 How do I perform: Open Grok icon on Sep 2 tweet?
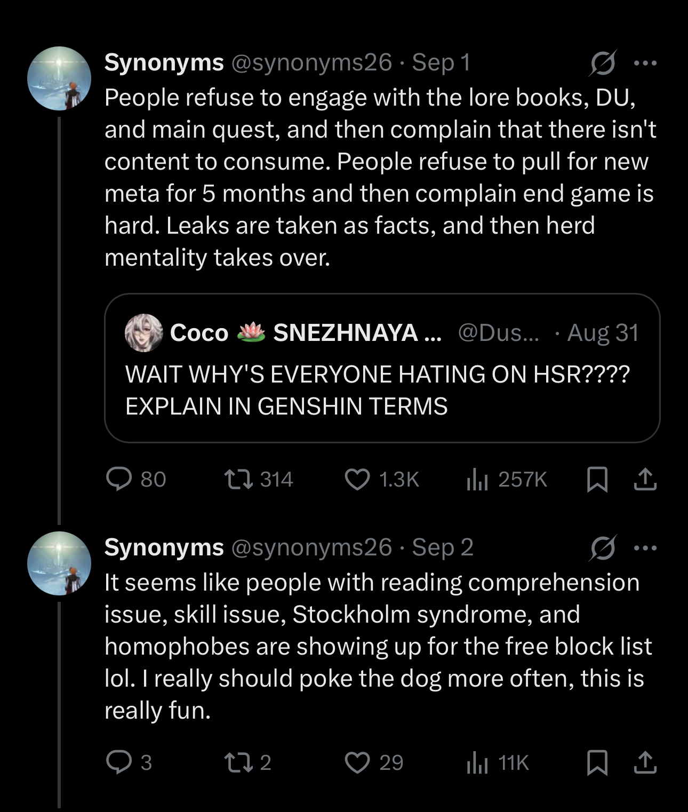pos(603,547)
